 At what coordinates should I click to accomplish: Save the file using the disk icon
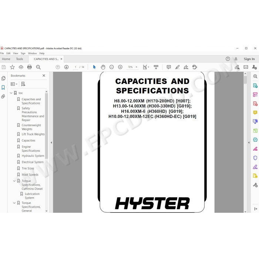(4, 67)
